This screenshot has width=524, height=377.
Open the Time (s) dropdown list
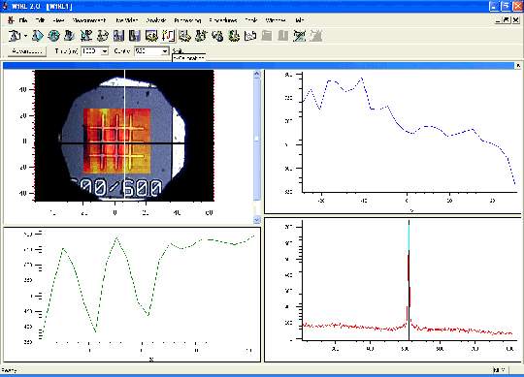point(105,51)
